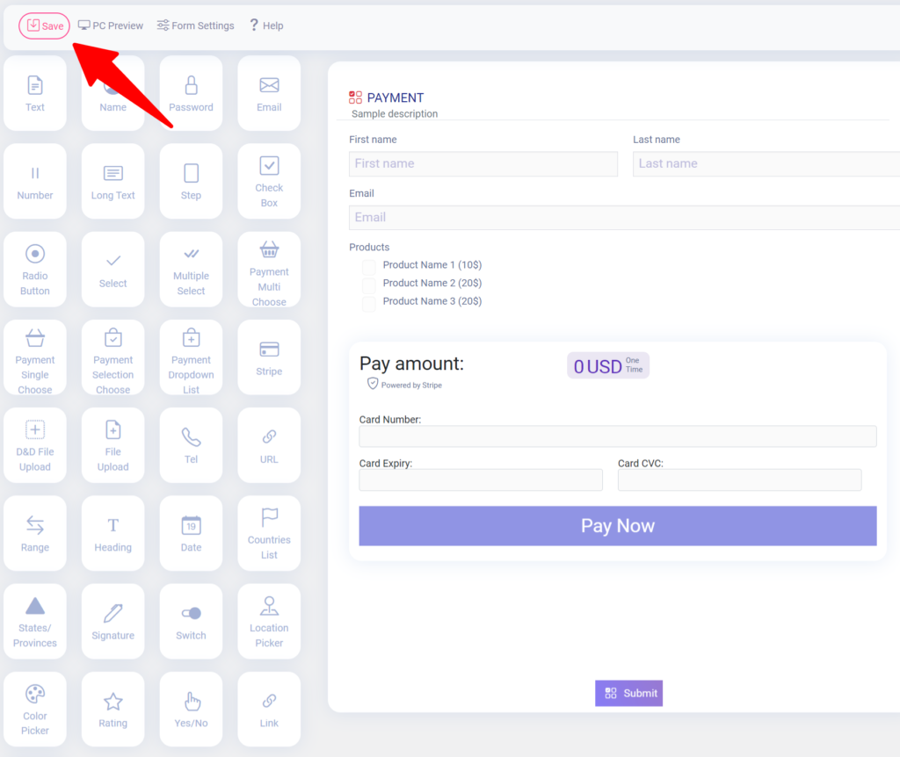Add a Tel phone field
The image size is (900, 757).
pos(191,445)
